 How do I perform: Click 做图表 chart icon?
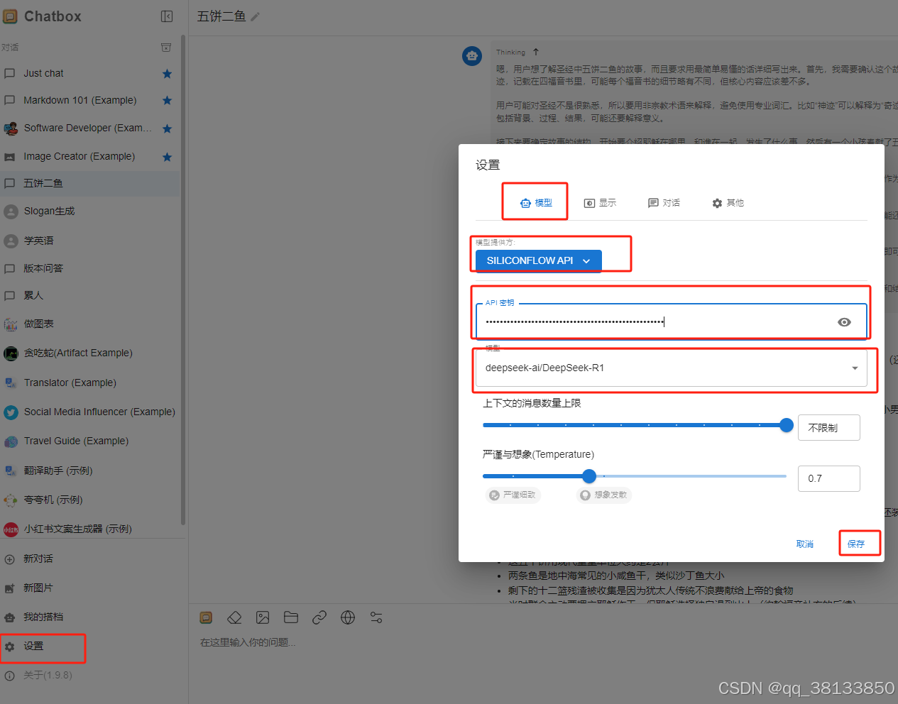point(11,324)
